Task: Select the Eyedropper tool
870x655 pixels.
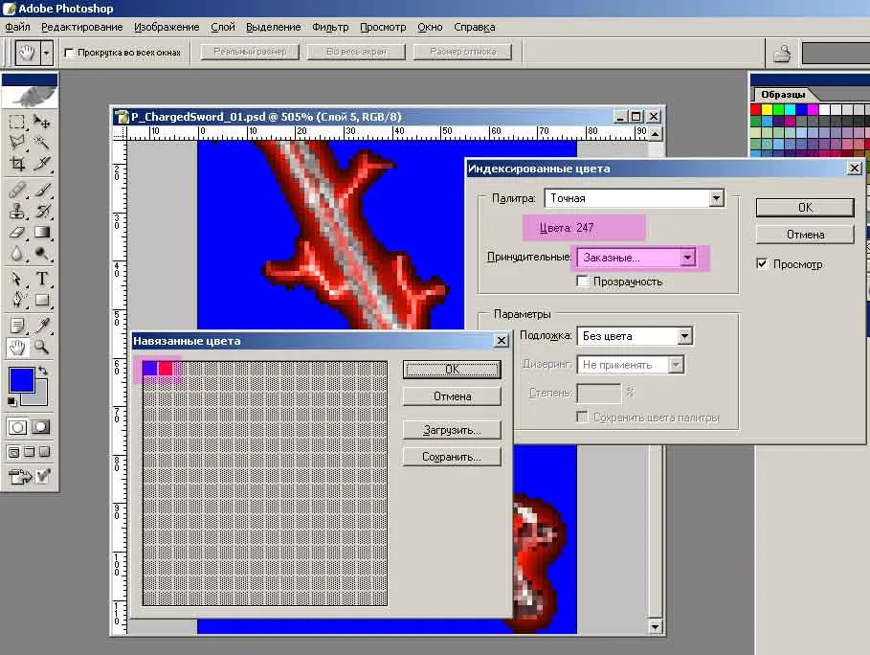Action: [x=42, y=325]
